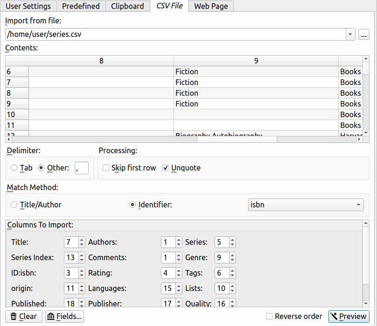
Task: Open the Fields dialog via its button
Action: (64, 317)
